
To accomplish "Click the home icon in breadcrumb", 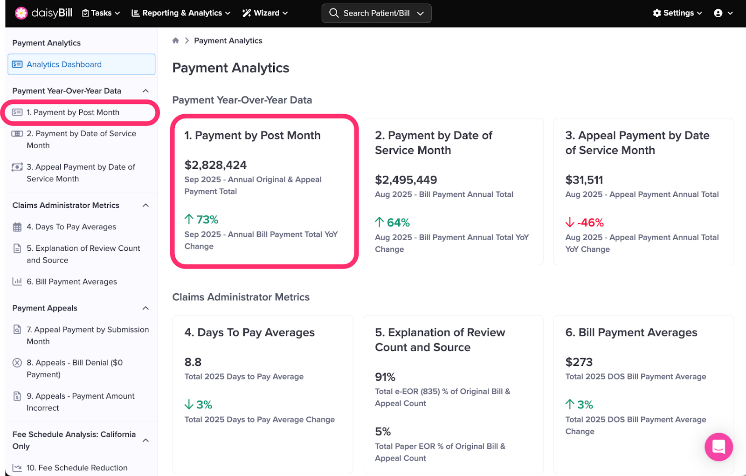I will click(176, 41).
